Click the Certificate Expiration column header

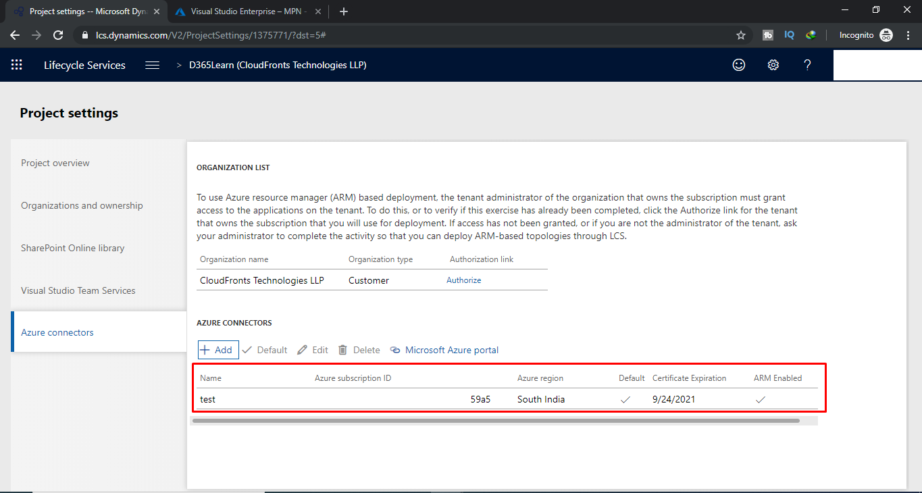click(689, 378)
